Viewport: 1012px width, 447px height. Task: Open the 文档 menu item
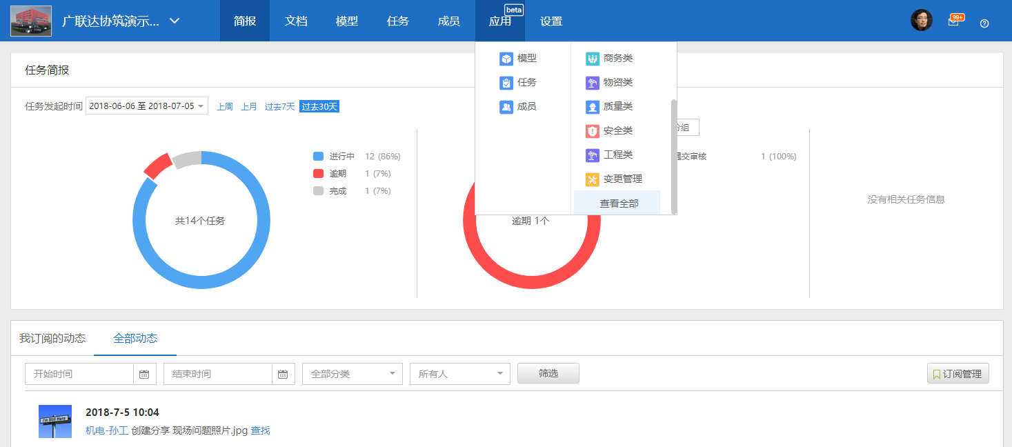pos(295,21)
